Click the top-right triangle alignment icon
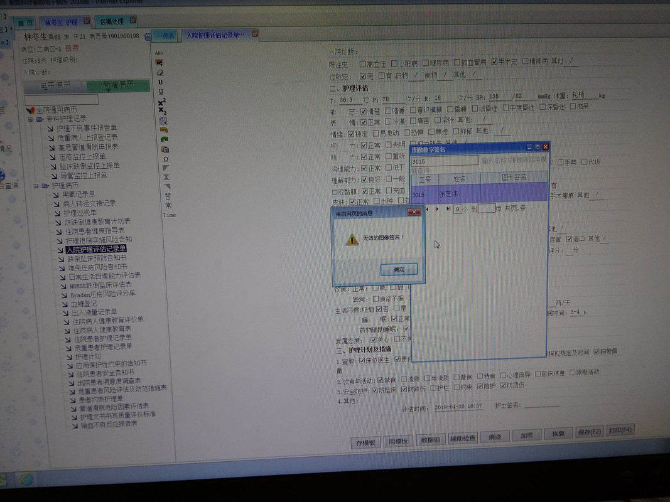Screen dimensions: 670x502 (167, 186)
